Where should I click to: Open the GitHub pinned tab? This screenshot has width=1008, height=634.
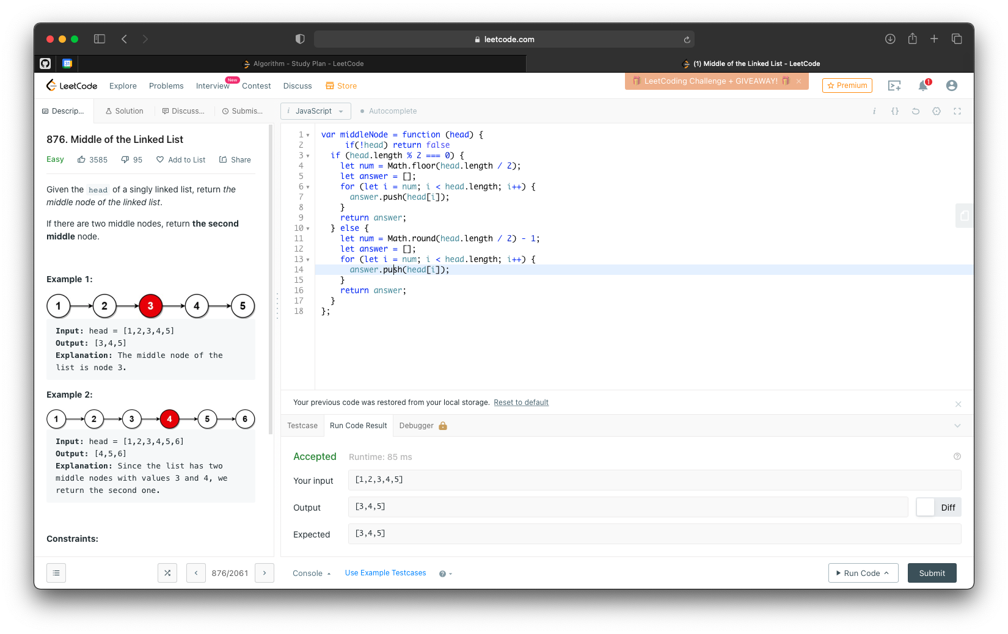coord(45,64)
